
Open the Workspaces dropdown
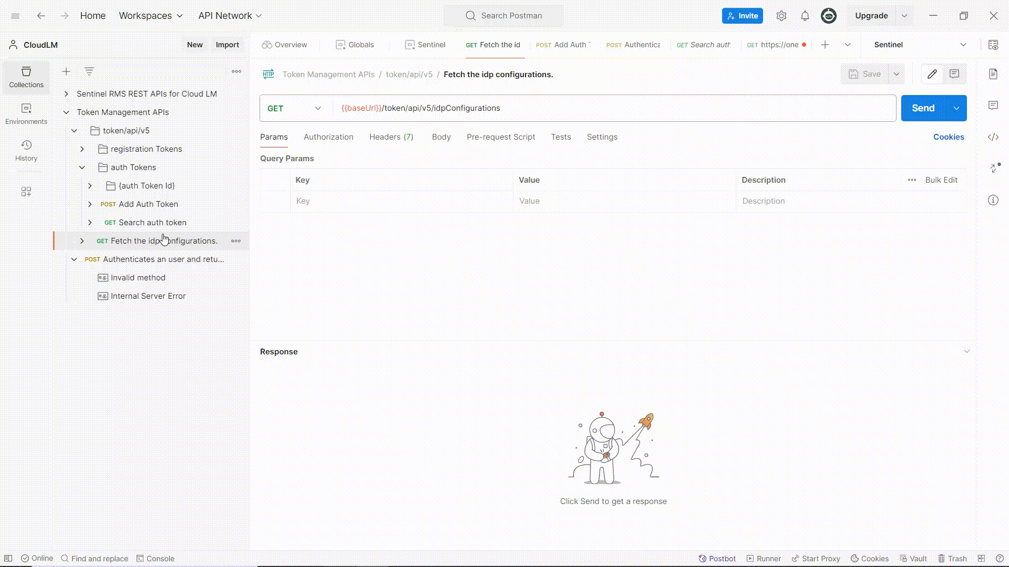click(151, 16)
